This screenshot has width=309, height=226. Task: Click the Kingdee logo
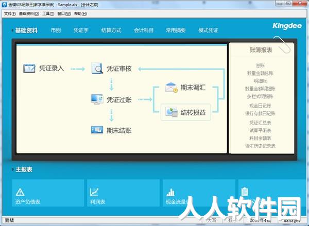tap(287, 26)
